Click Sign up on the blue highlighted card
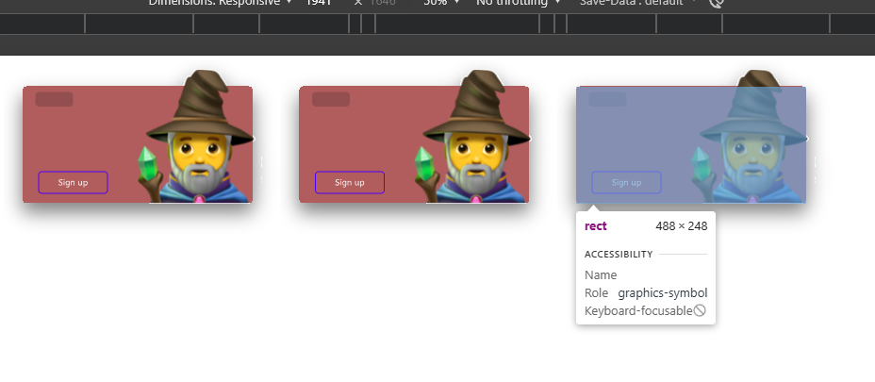The width and height of the screenshot is (875, 382). [627, 183]
